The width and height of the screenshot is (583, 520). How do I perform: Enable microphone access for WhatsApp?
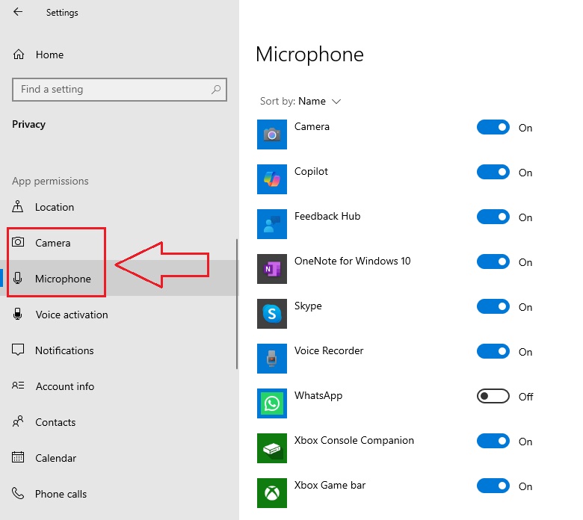(x=493, y=397)
